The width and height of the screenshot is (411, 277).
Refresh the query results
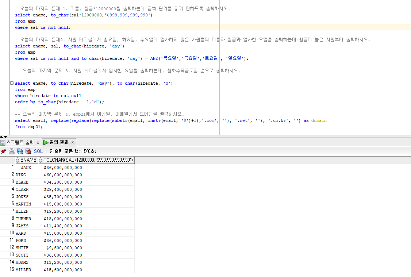pos(20,151)
